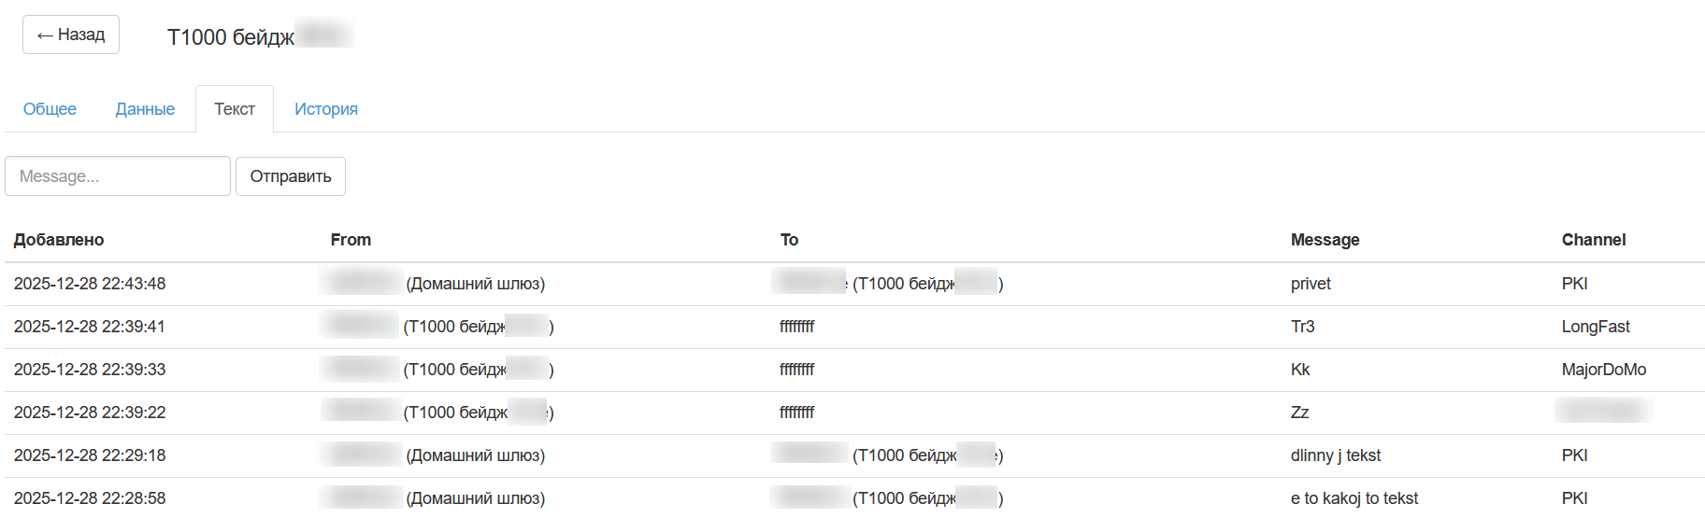Click the T1000 бейдж page title
Viewport: 1705px width, 518px height.
pos(231,37)
